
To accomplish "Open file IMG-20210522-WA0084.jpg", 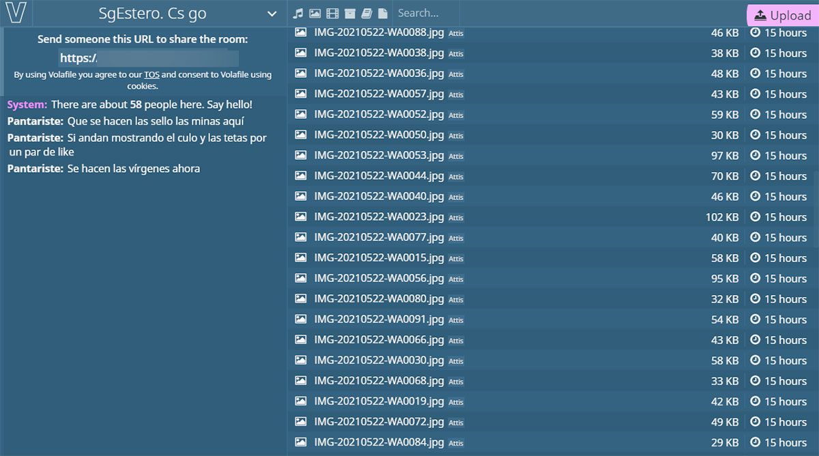I will [x=379, y=442].
